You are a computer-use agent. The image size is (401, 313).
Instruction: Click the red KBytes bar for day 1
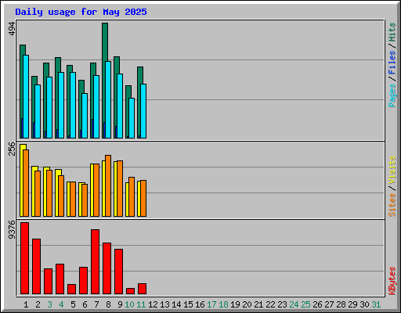tap(24, 258)
